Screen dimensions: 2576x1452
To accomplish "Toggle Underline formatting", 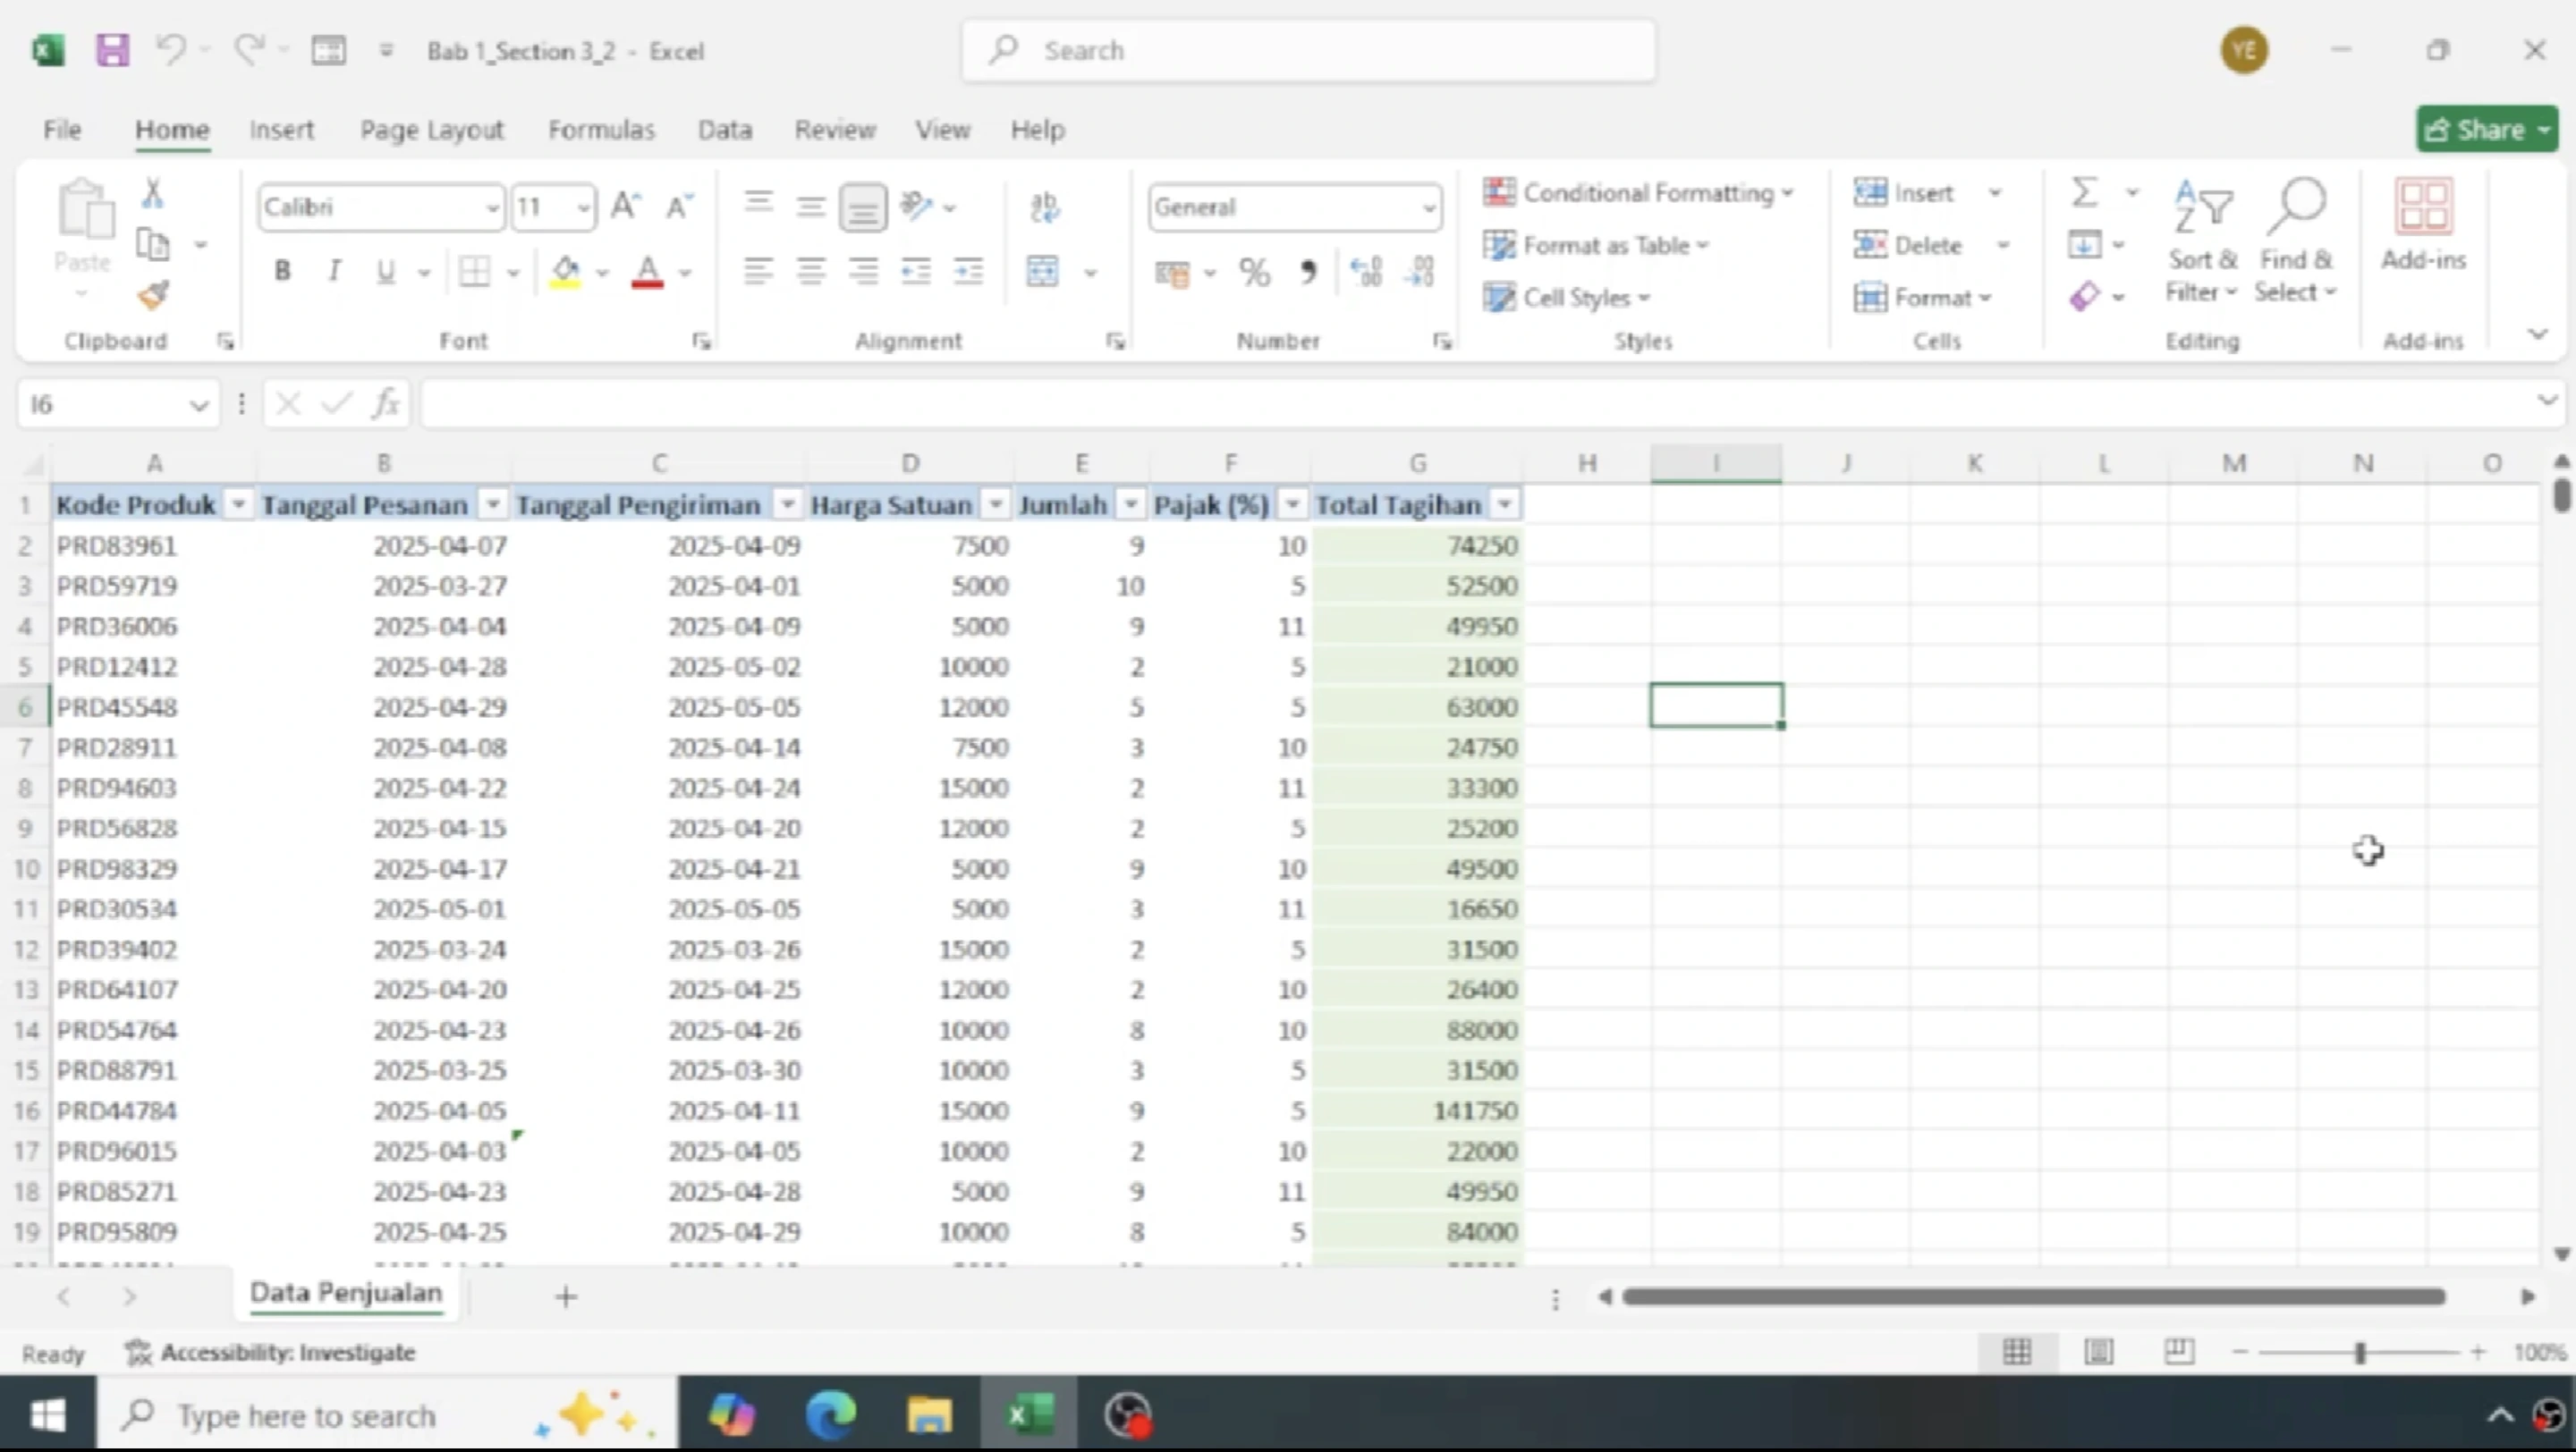I will pos(385,271).
